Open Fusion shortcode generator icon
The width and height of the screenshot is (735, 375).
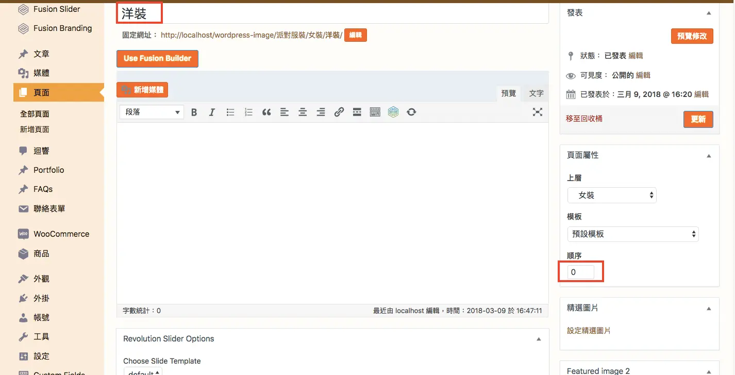point(393,112)
